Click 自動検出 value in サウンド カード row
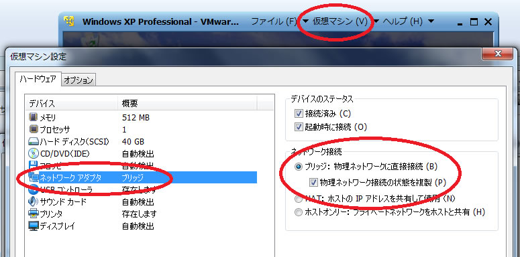The height and width of the screenshot is (257, 520). click(x=138, y=201)
